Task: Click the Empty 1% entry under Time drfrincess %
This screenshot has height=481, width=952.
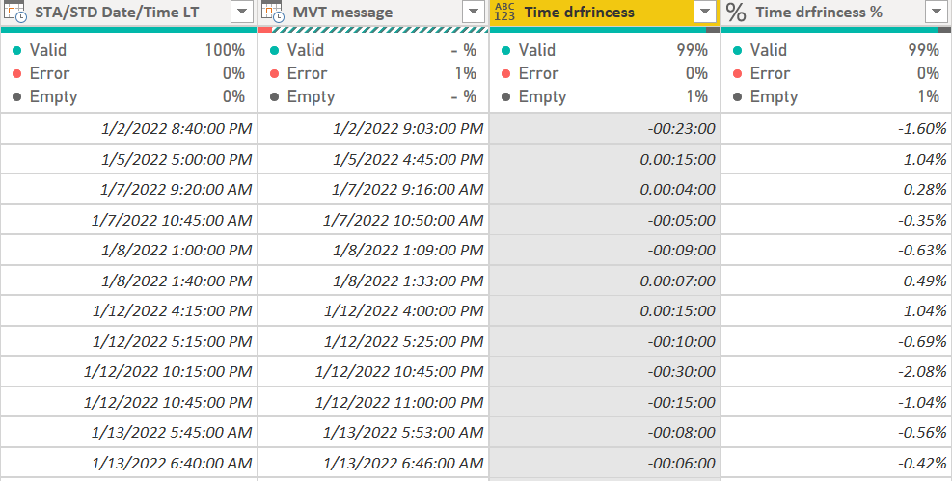Action: click(836, 96)
